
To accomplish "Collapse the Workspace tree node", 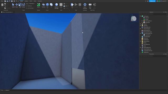I will (x=140, y=16).
